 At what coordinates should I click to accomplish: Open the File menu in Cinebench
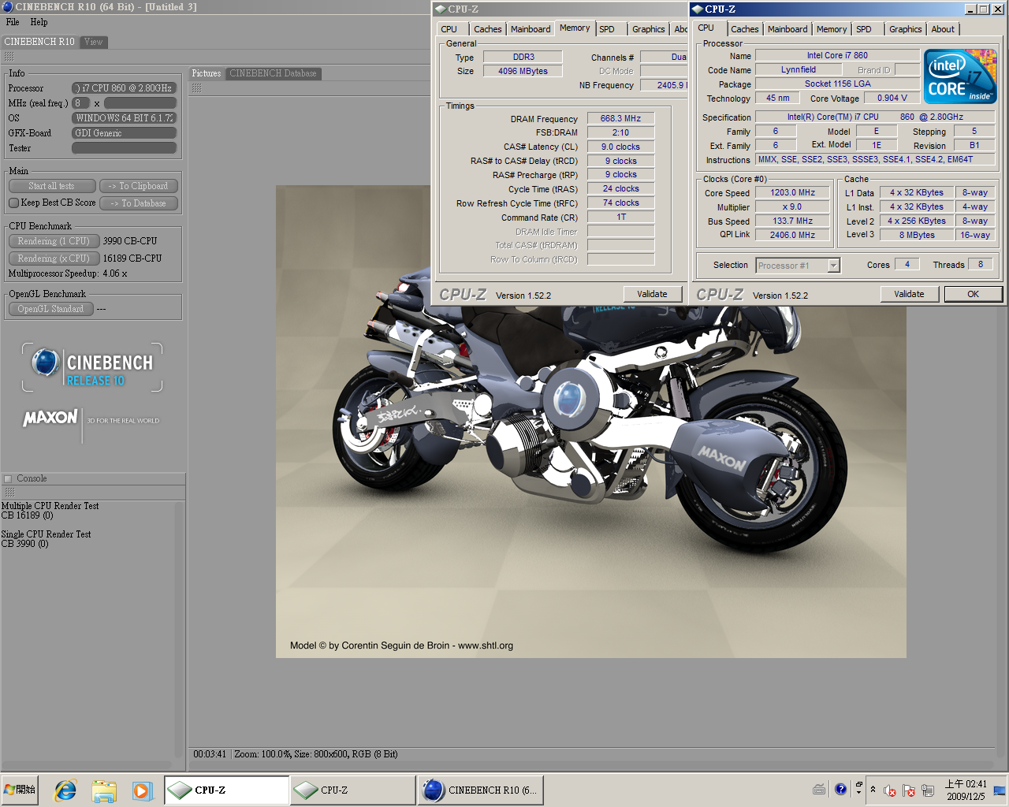(x=13, y=22)
